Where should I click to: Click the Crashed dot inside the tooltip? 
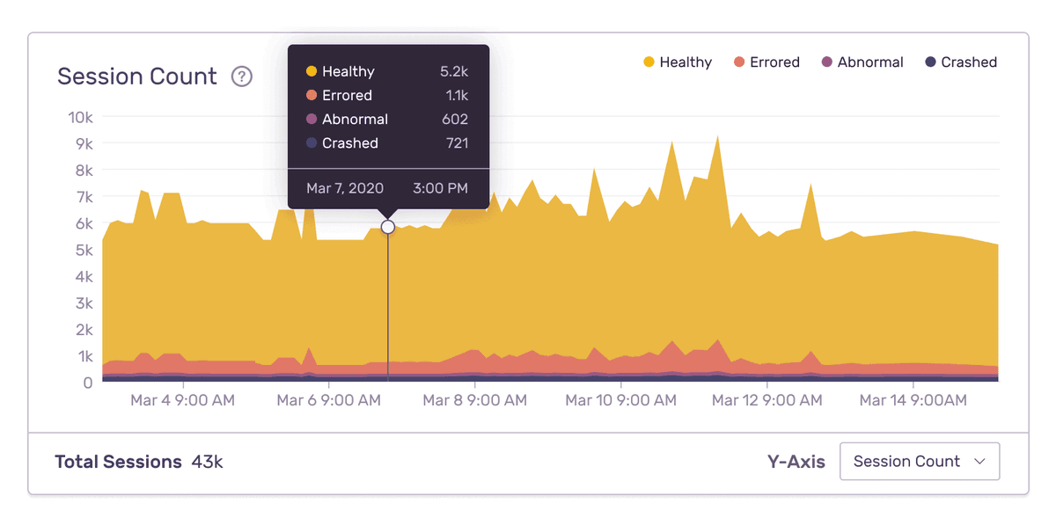[310, 142]
